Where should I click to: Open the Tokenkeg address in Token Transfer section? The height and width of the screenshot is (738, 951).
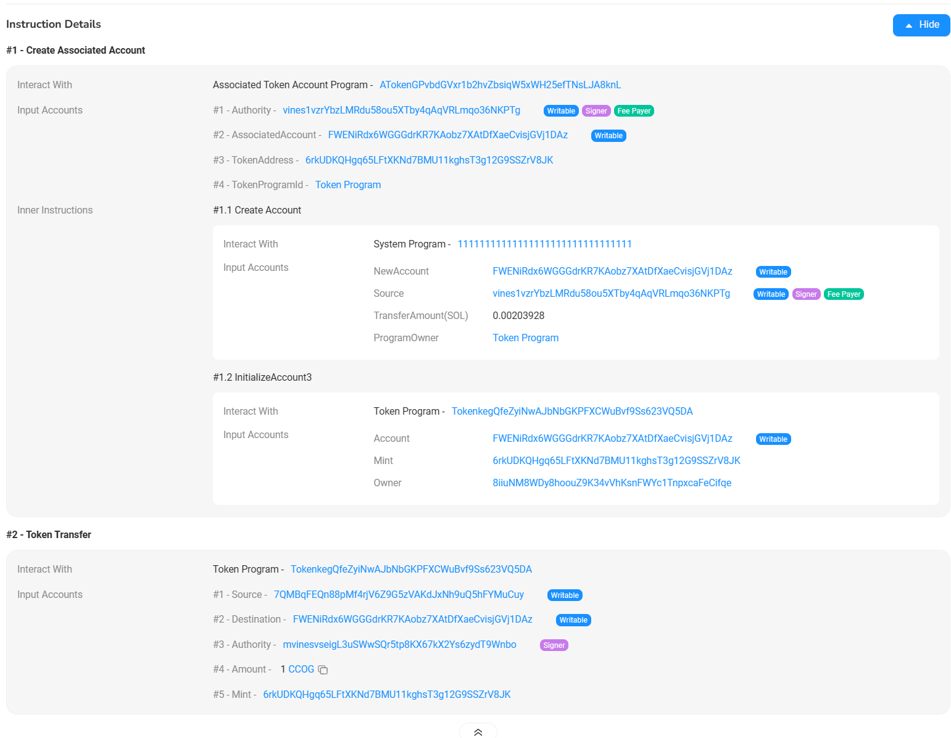(411, 570)
